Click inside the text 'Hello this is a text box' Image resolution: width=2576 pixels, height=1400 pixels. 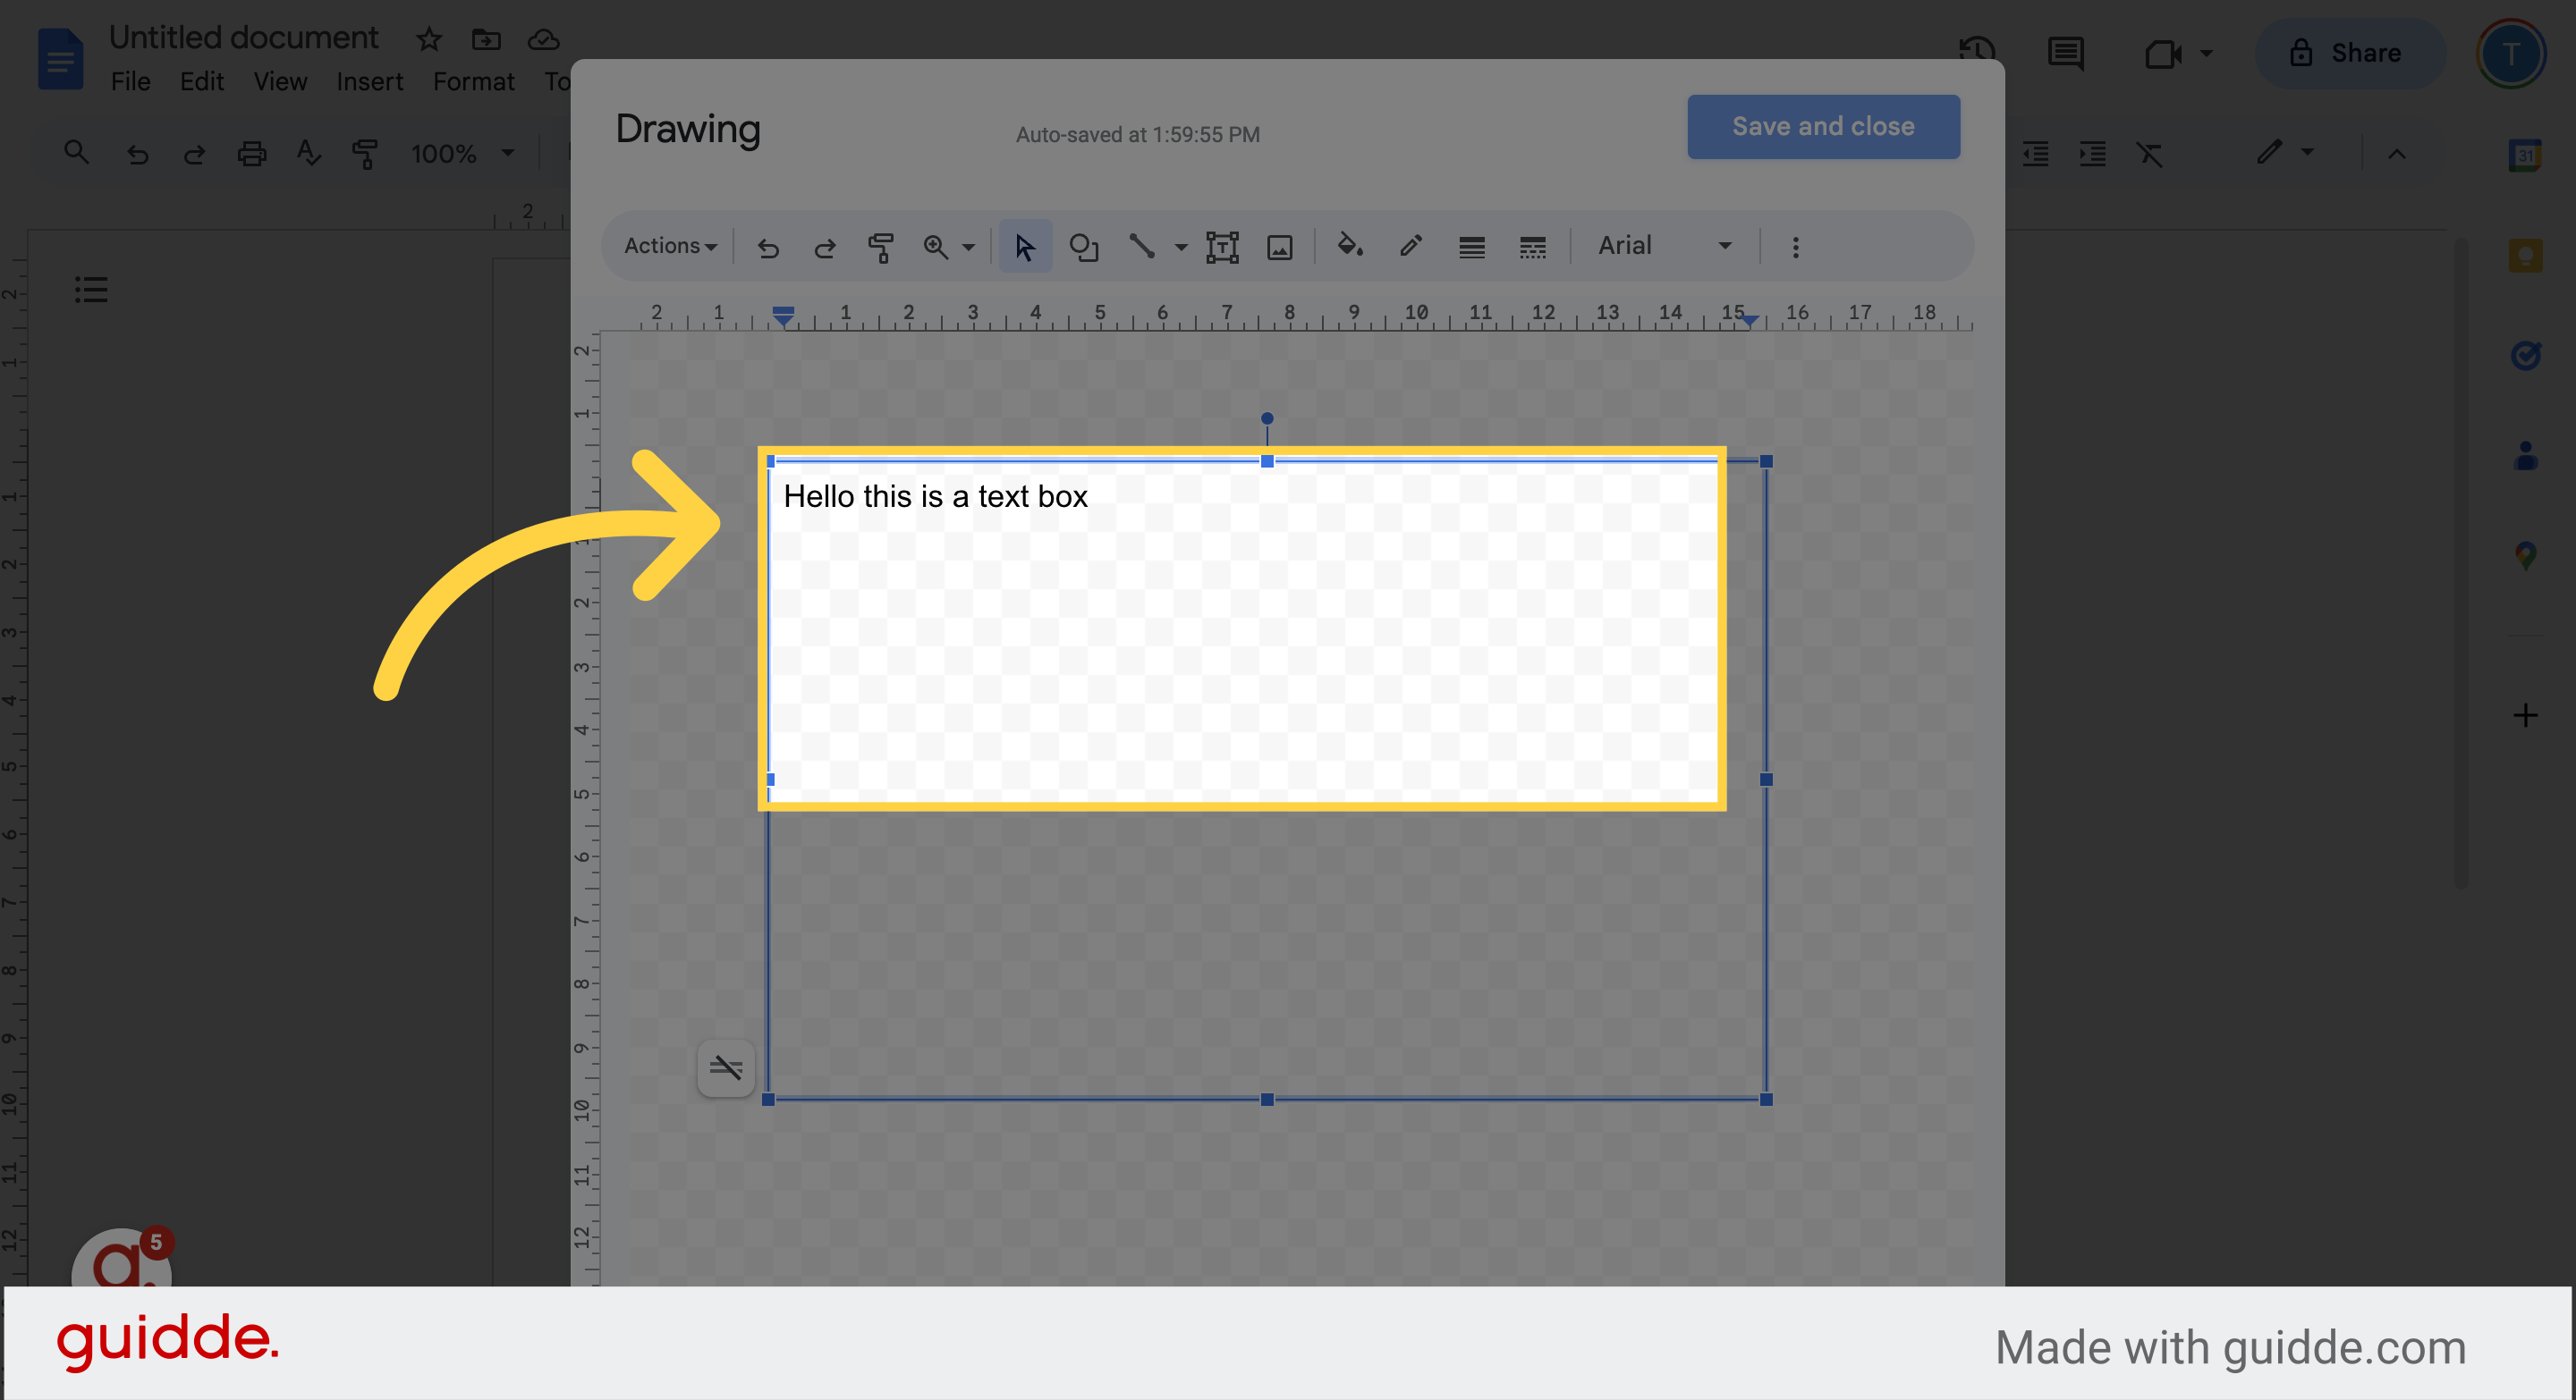click(x=935, y=497)
